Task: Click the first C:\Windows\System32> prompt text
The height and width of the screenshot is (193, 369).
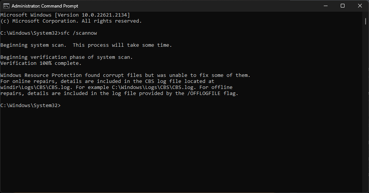Action: 30,33
